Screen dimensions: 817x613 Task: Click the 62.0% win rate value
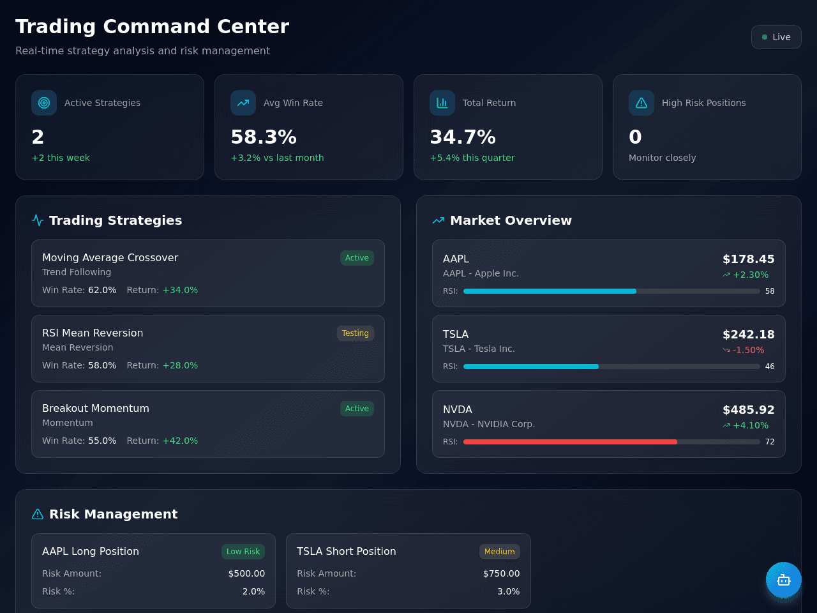pos(102,290)
